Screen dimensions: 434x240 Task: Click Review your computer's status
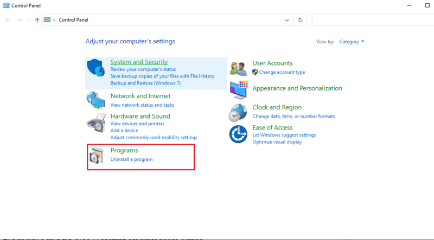tap(143, 69)
